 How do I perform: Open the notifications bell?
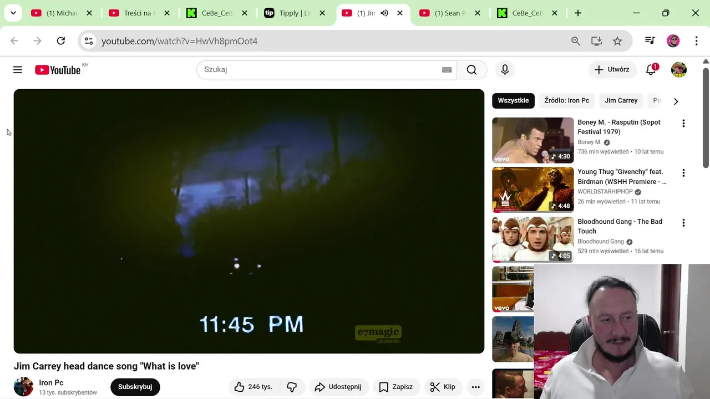point(651,70)
